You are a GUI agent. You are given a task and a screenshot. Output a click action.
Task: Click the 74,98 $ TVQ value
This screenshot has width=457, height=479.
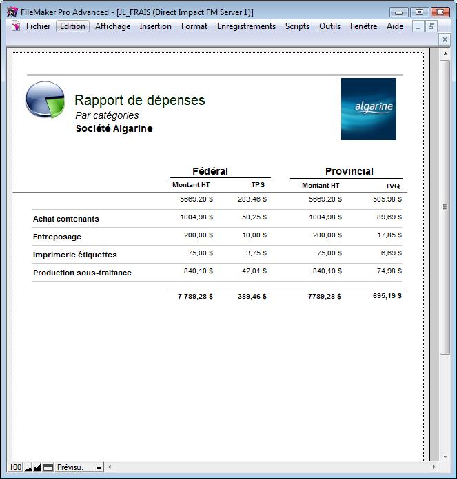[389, 271]
